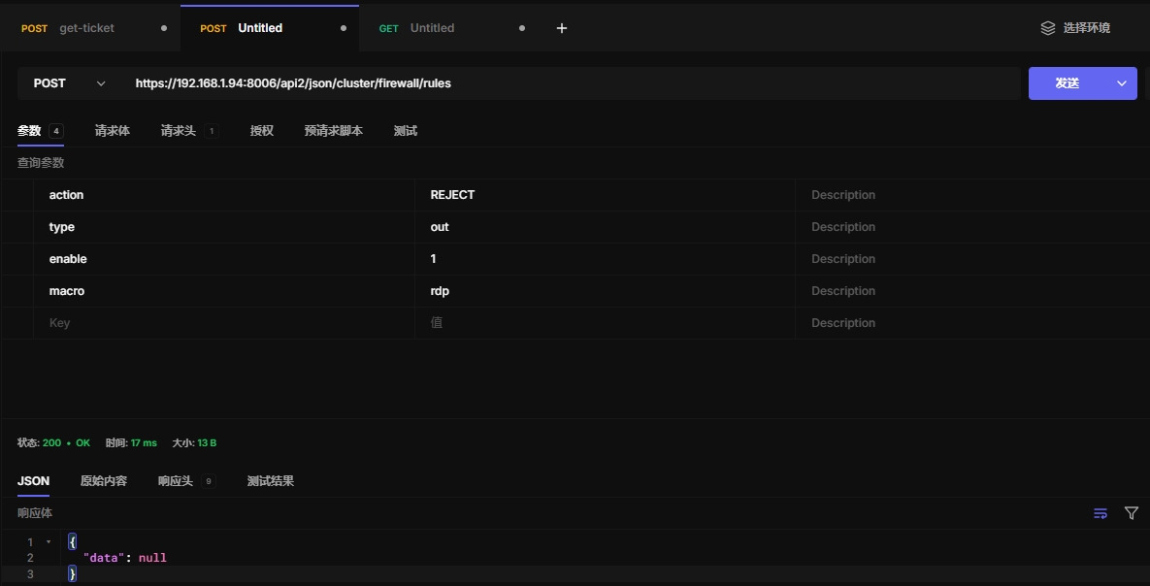Select the 授权 authorization tab
1150x586 pixels.
coord(261,131)
